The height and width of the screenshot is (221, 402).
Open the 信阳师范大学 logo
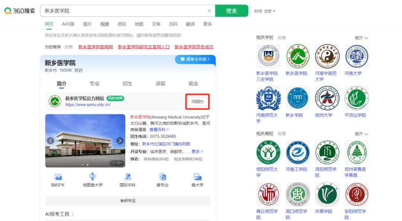click(268, 152)
